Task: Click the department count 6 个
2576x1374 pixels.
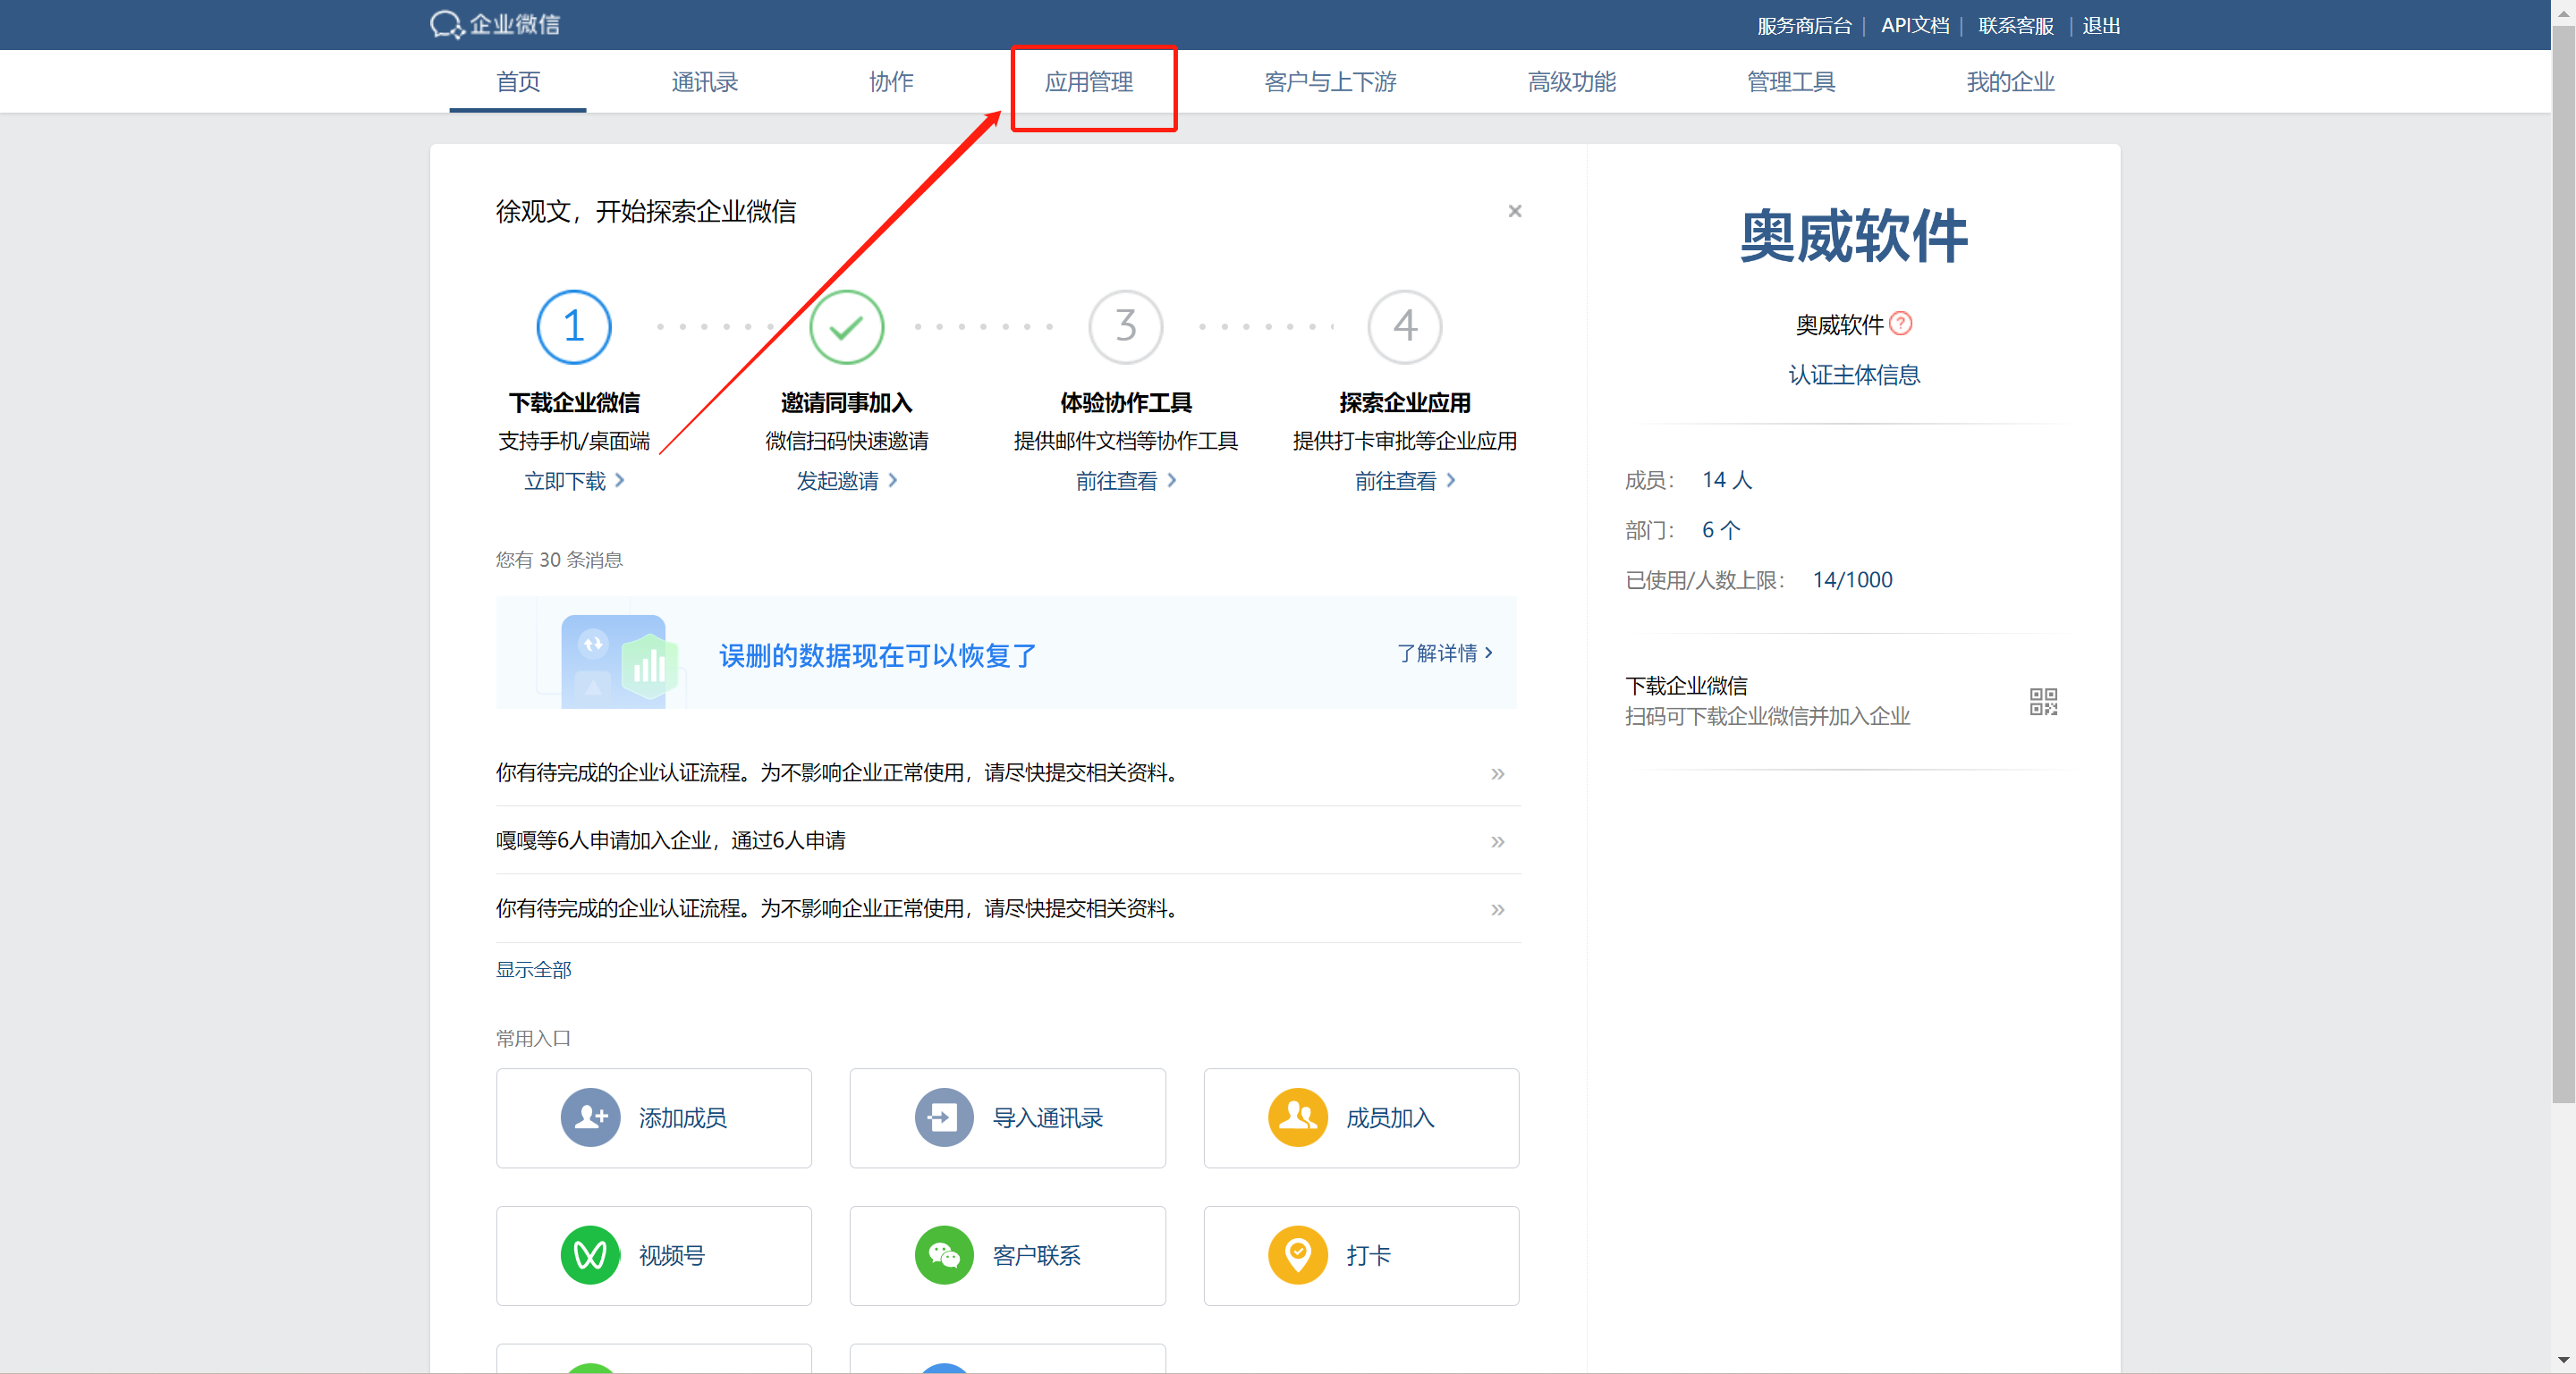Action: [1721, 529]
